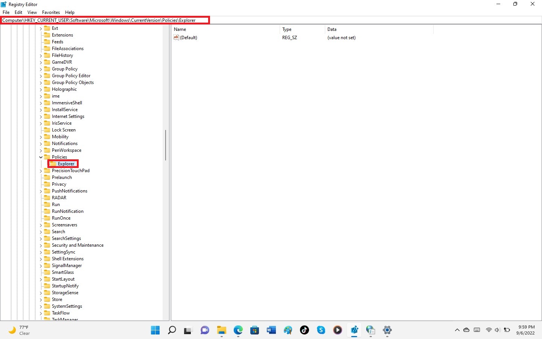
Task: Expand the Screensavers key
Action: (41, 225)
